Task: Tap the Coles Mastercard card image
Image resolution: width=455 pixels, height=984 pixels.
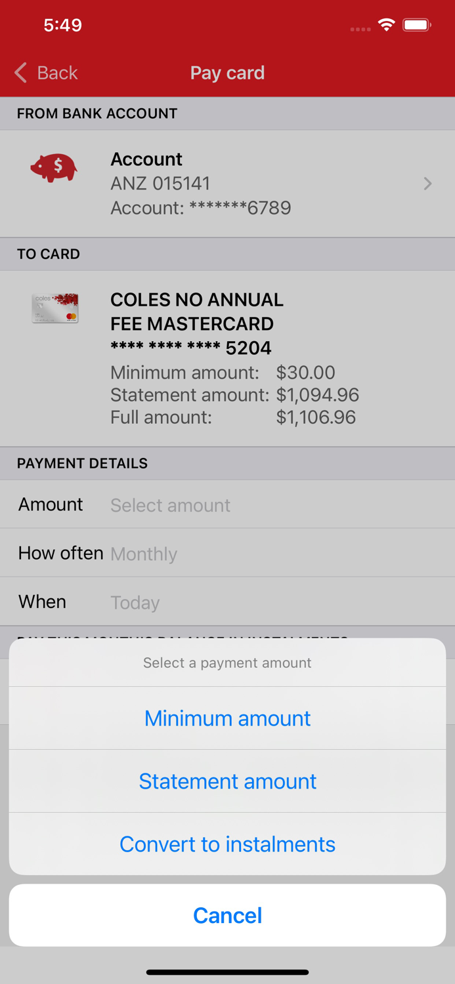Action: 54,308
